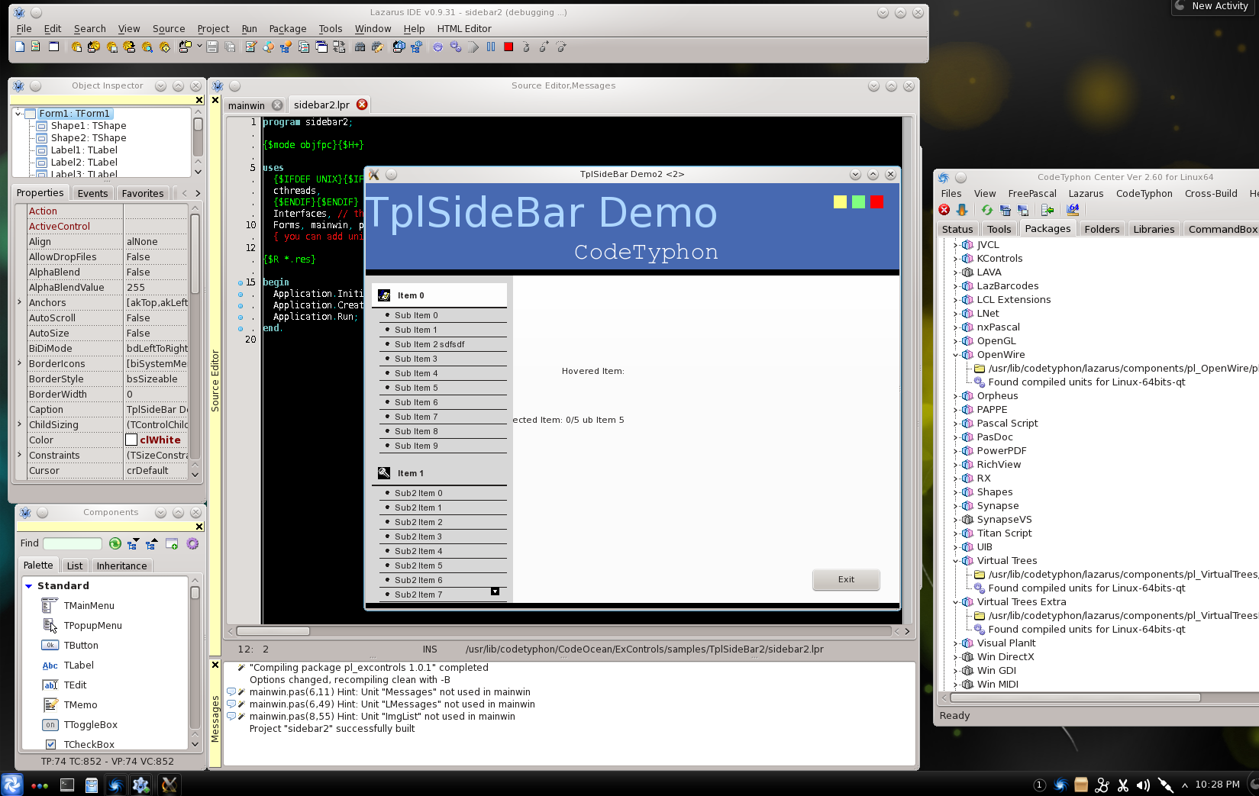The height and width of the screenshot is (796, 1259).
Task: Open the Project menu
Action: [213, 29]
